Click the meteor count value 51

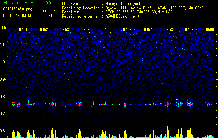(x=50, y=16)
